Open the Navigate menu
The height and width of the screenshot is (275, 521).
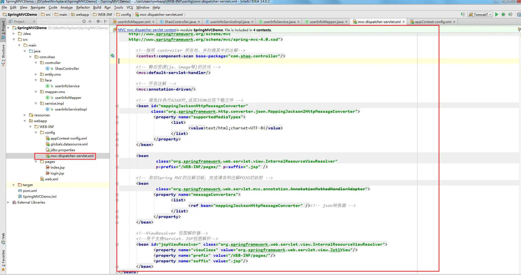pos(38,7)
